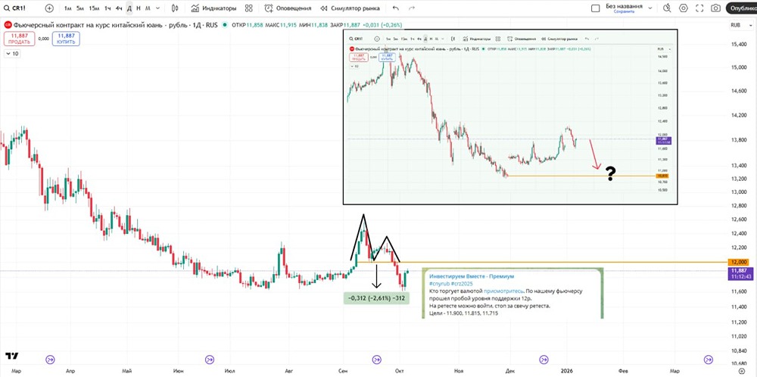This screenshot has height=377, width=757.
Task: Expand the timeframe list chevron
Action: [158, 8]
